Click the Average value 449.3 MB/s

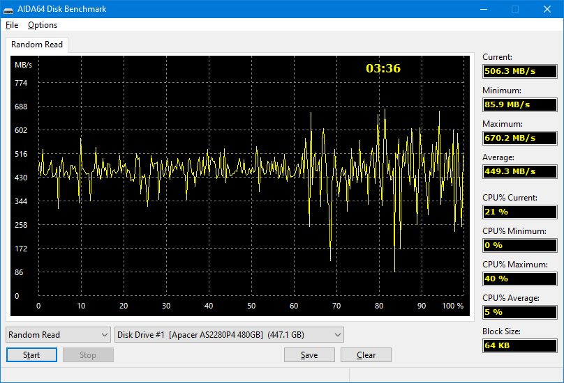520,171
